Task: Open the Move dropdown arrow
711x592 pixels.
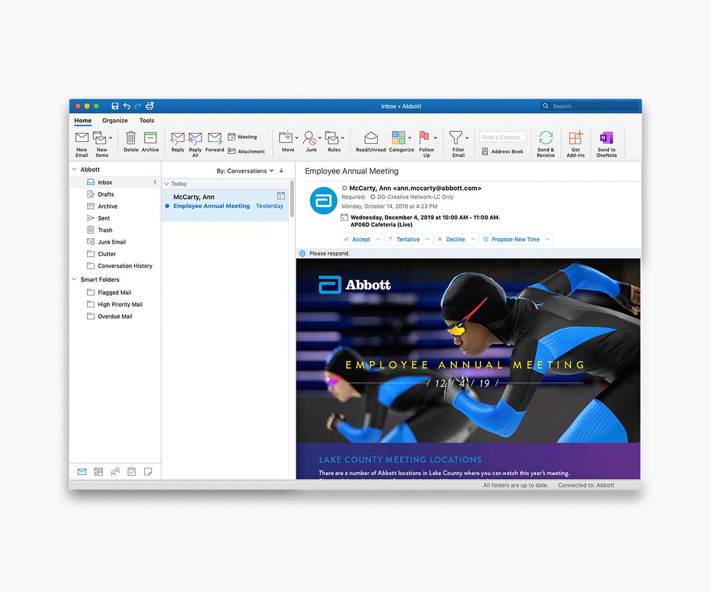Action: coord(297,138)
